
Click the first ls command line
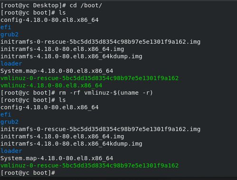click(x=33, y=13)
